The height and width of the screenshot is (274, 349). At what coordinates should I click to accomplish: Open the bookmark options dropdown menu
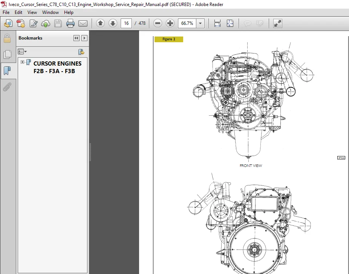click(x=22, y=52)
